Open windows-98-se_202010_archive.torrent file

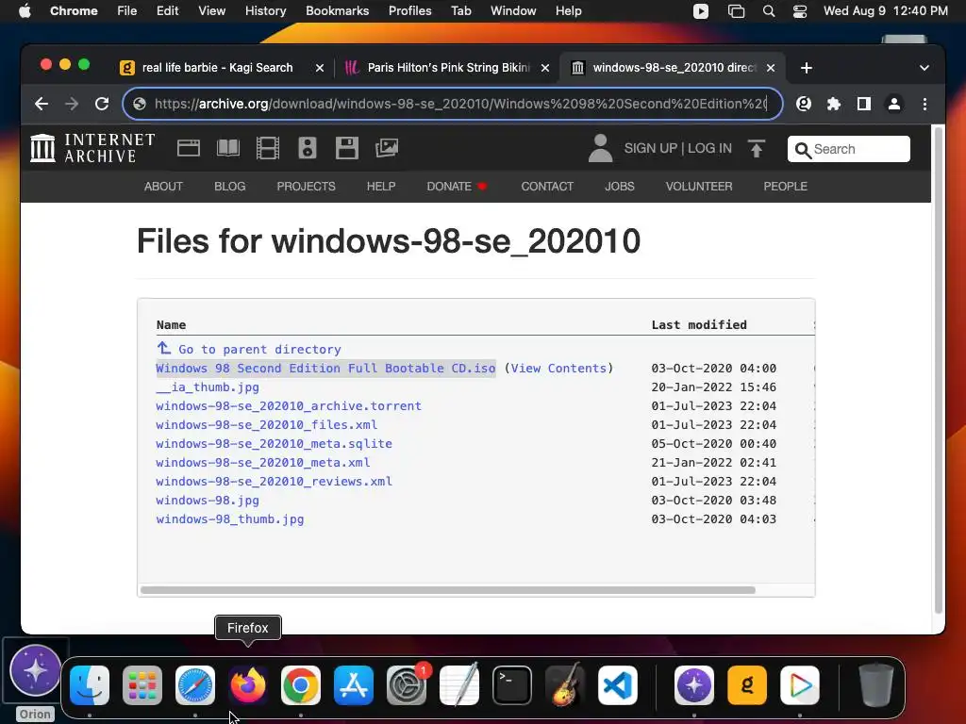[289, 406]
